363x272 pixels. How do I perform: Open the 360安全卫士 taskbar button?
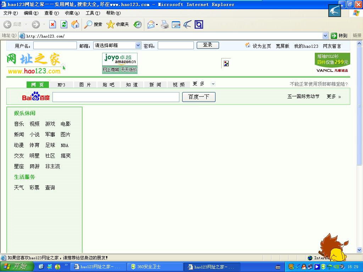pyautogui.click(x=155, y=267)
